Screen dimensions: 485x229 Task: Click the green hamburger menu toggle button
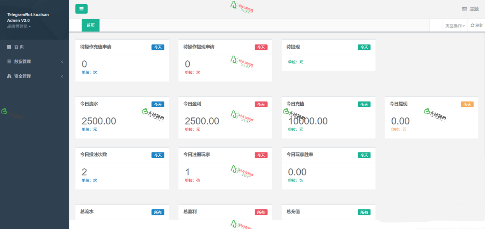[x=81, y=9]
